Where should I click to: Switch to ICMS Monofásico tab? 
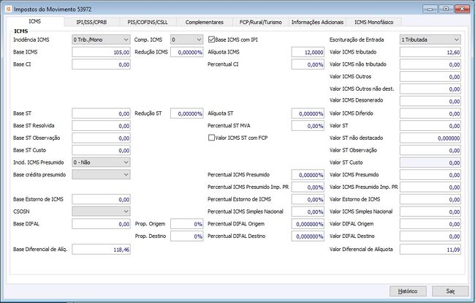tap(374, 22)
